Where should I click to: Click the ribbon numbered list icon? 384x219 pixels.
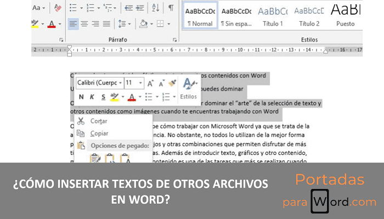tap(90, 8)
